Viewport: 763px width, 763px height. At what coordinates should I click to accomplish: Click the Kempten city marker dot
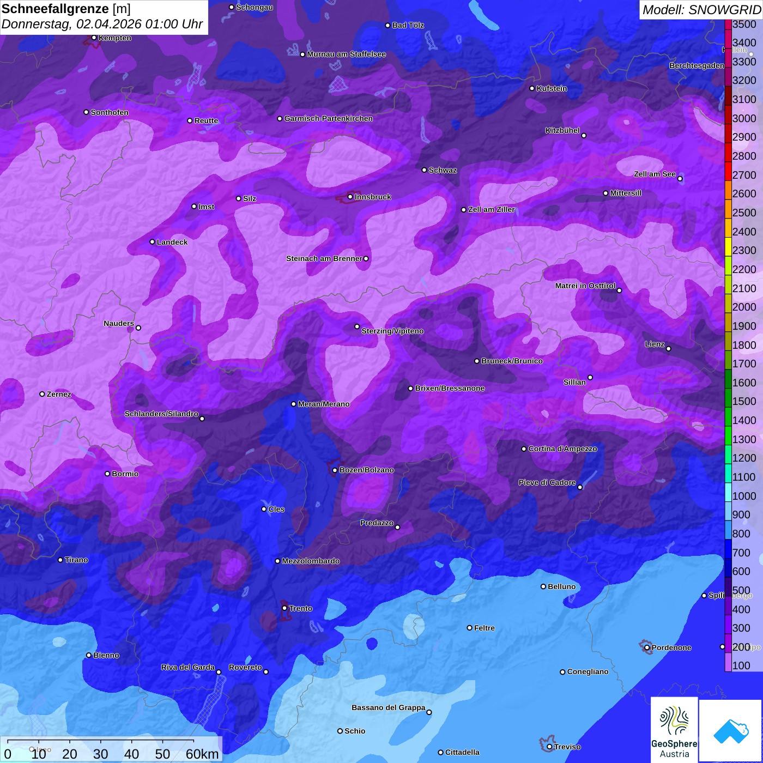coord(94,38)
